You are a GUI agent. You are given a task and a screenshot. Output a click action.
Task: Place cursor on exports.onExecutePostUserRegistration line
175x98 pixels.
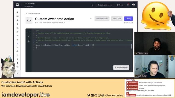point(65,45)
